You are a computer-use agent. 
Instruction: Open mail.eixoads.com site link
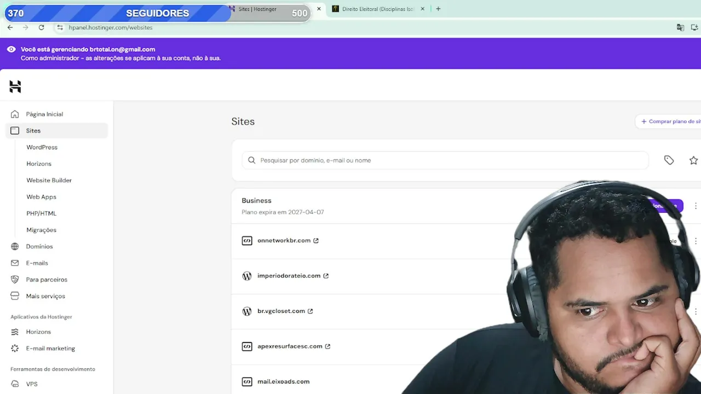pyautogui.click(x=283, y=381)
